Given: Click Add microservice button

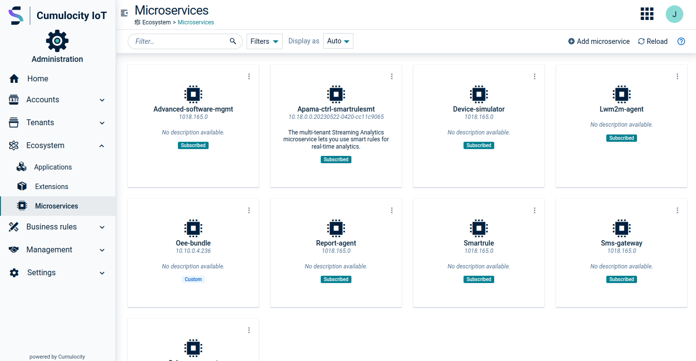Looking at the screenshot, I should point(599,41).
